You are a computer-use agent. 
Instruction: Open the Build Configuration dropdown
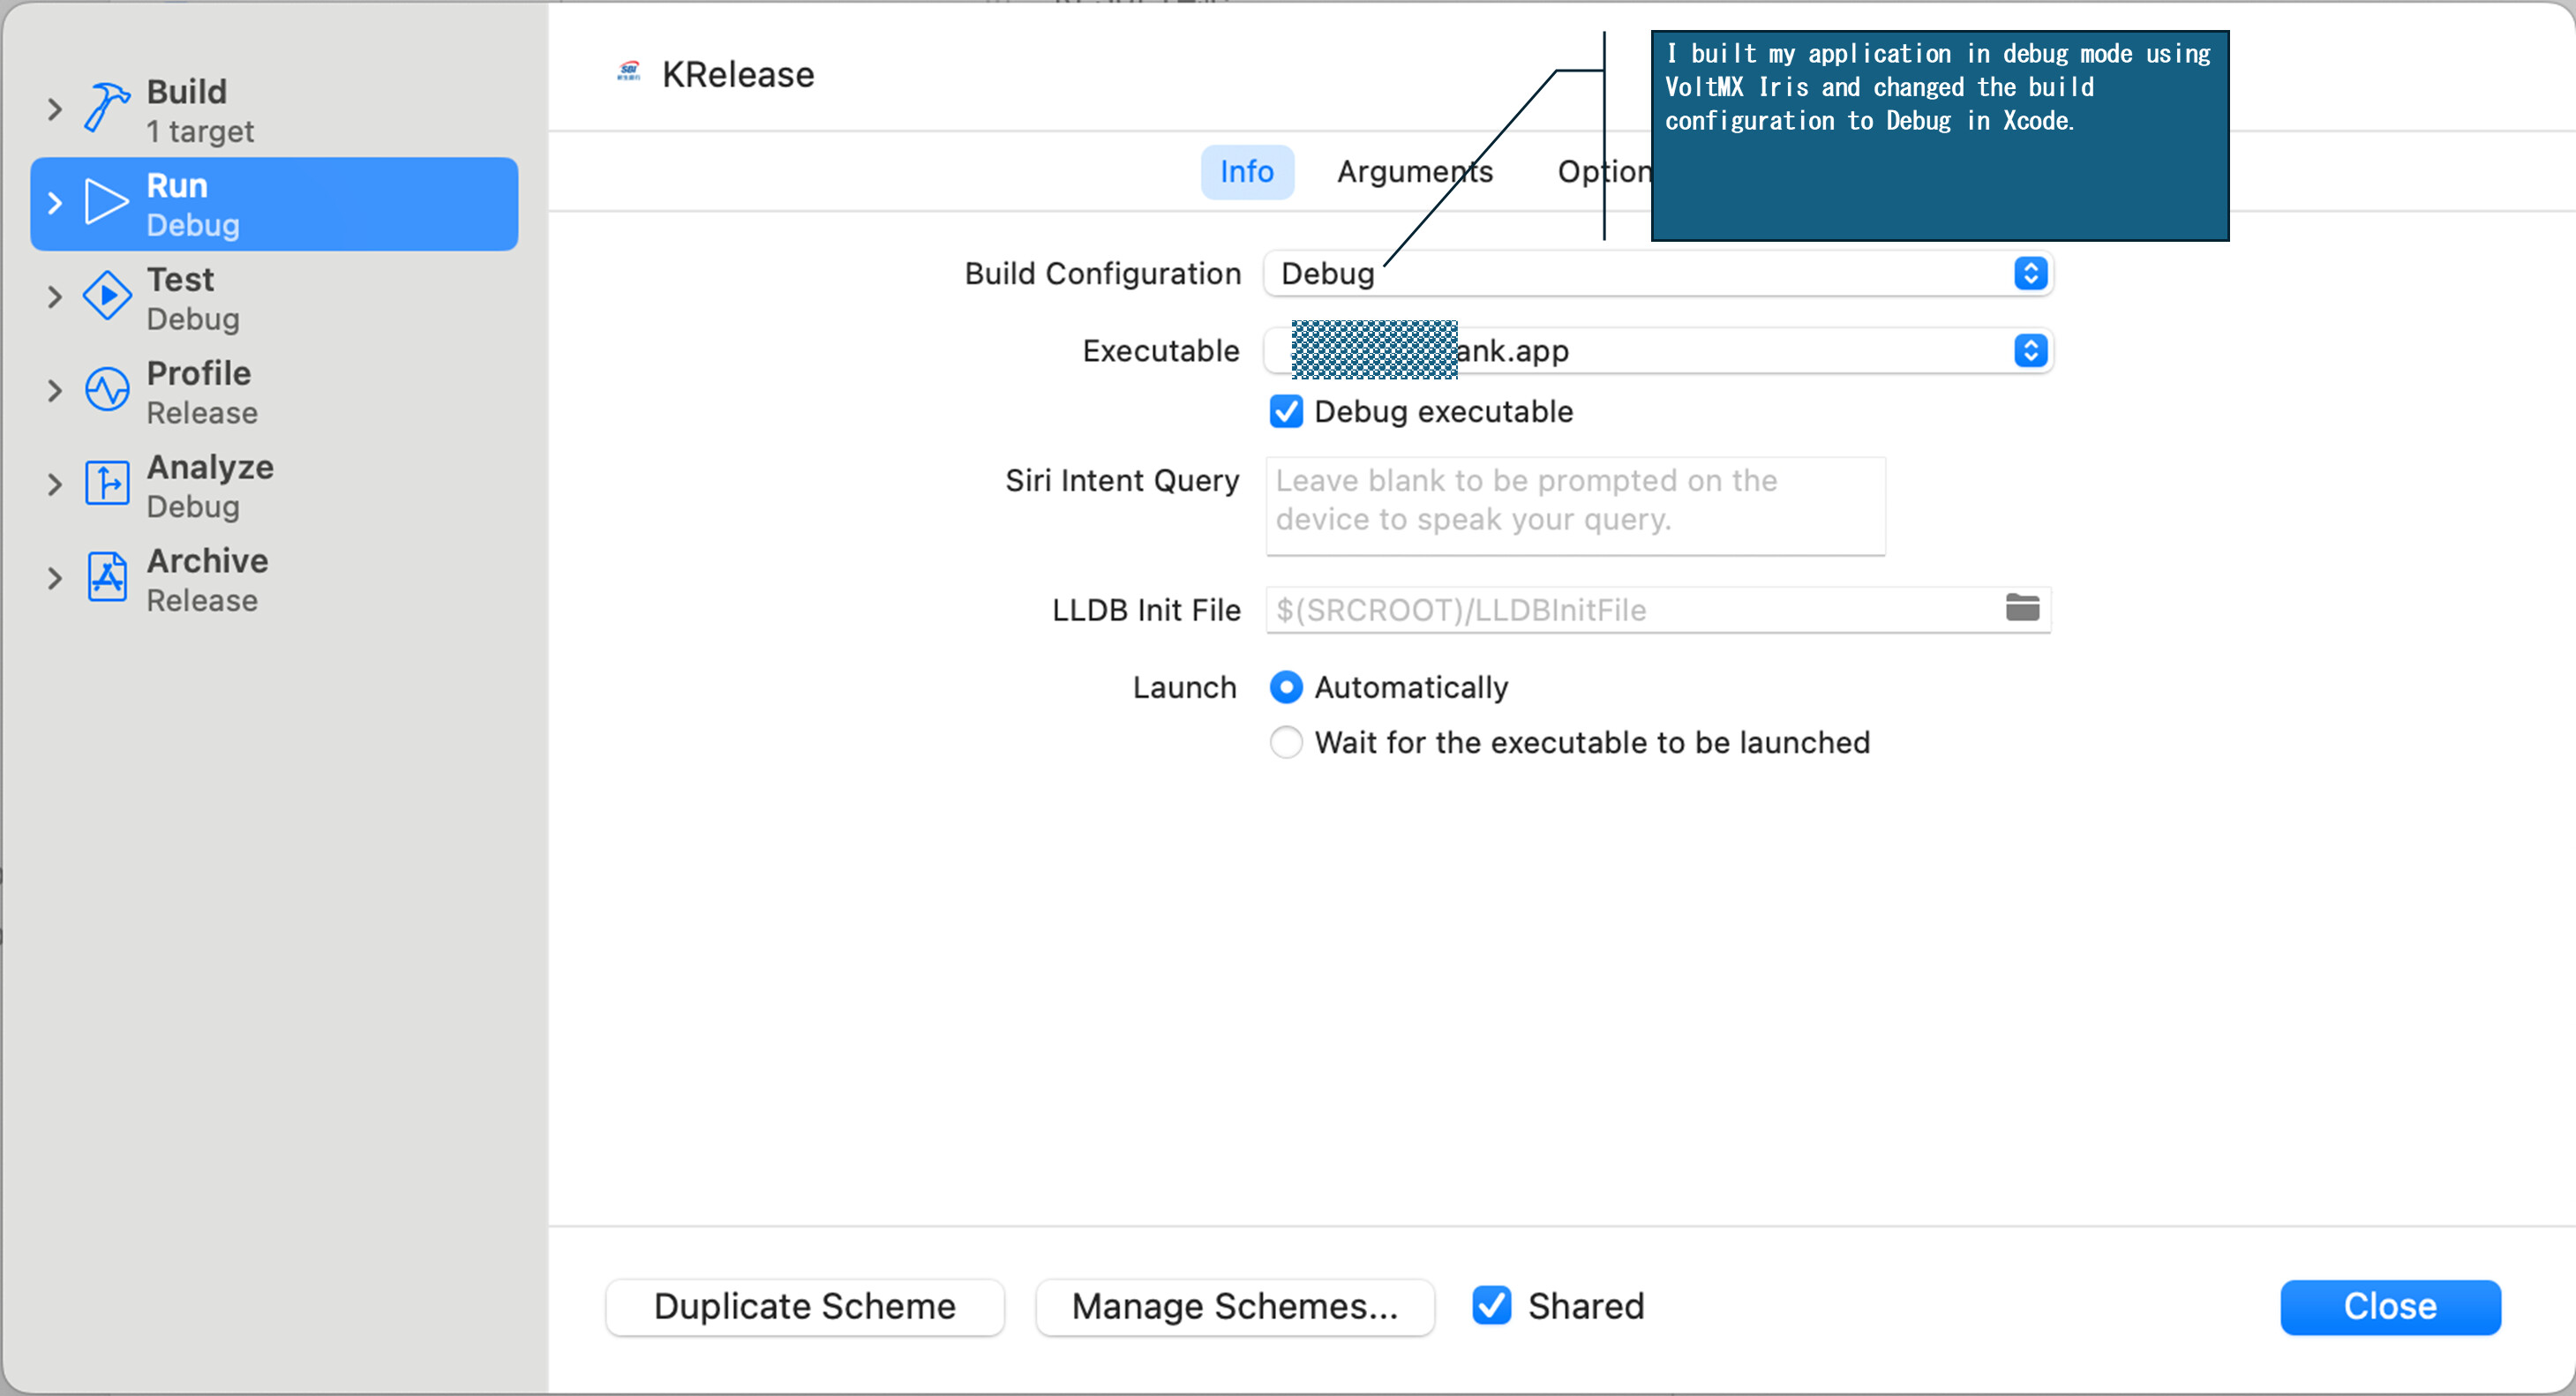(x=1658, y=273)
